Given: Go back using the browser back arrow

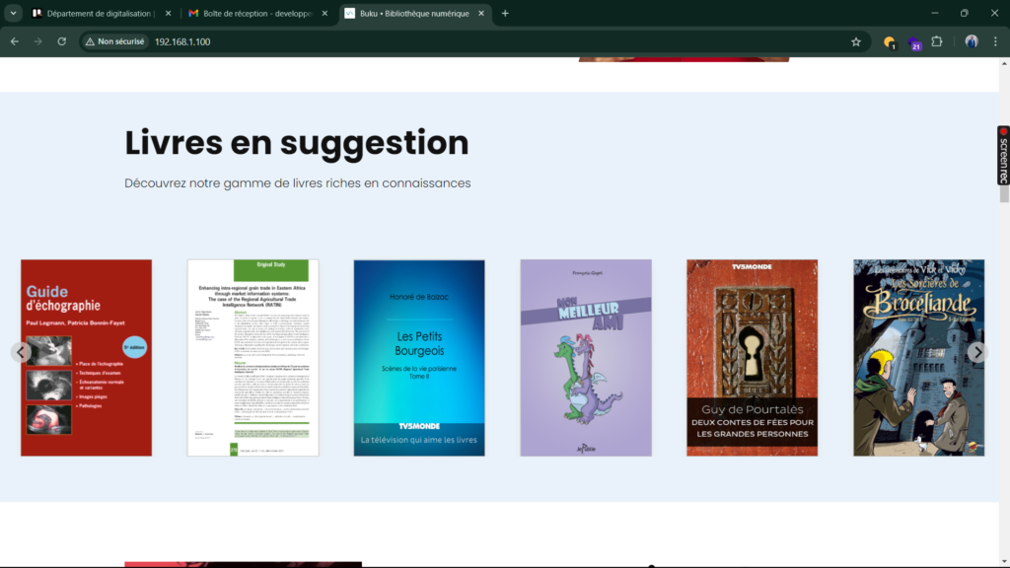Looking at the screenshot, I should point(14,41).
